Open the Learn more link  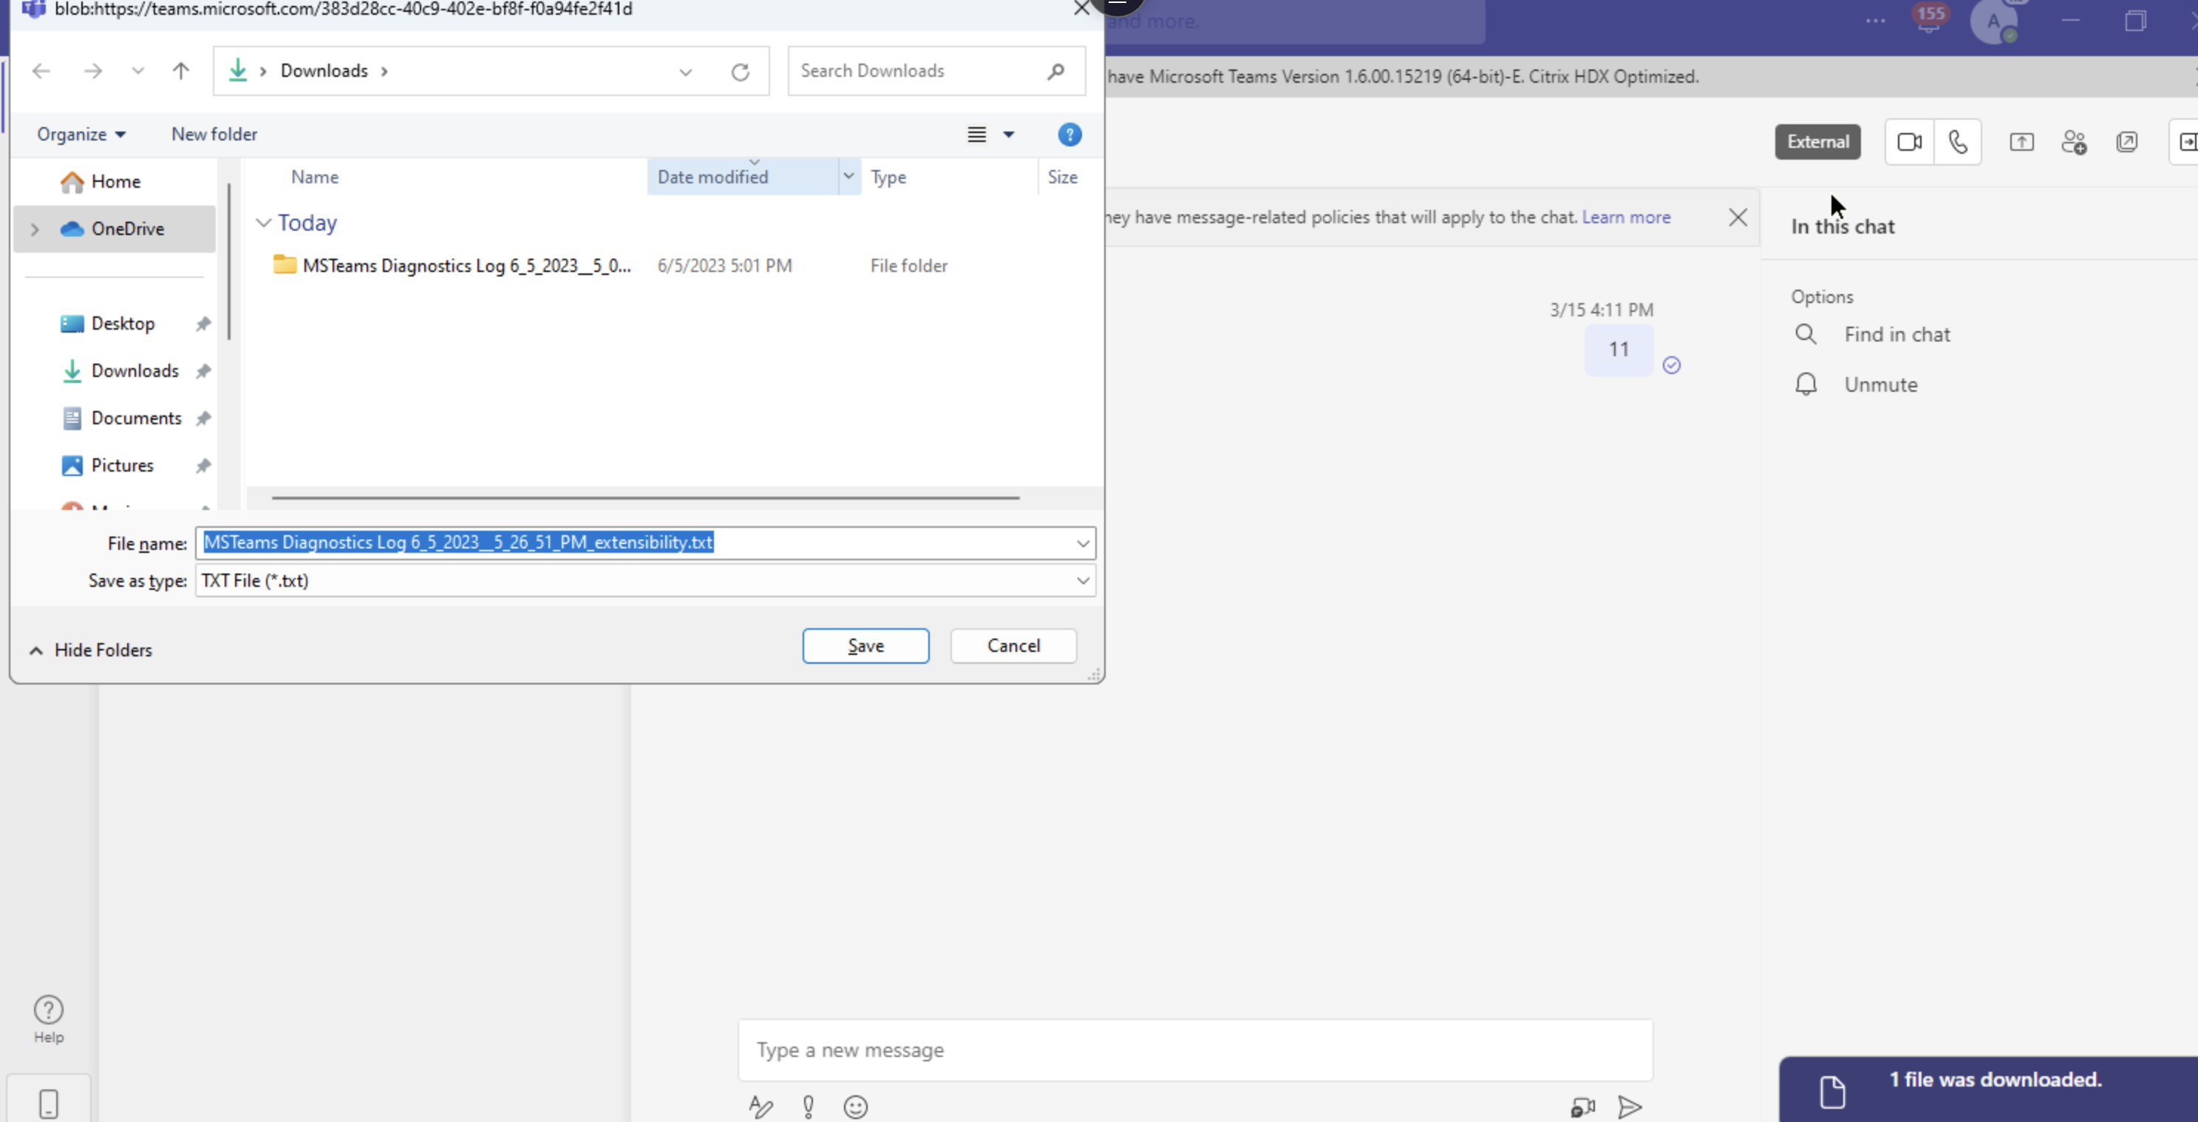tap(1625, 217)
